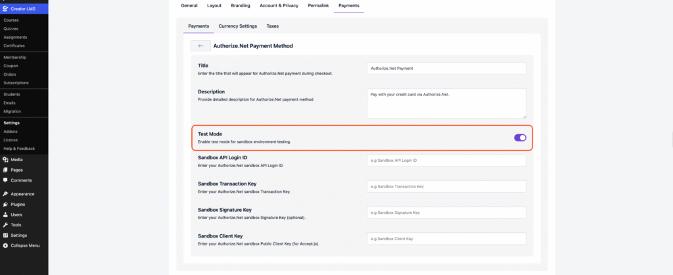Click the Comments menu icon
Image resolution: width=673 pixels, height=275 pixels.
tap(5, 180)
